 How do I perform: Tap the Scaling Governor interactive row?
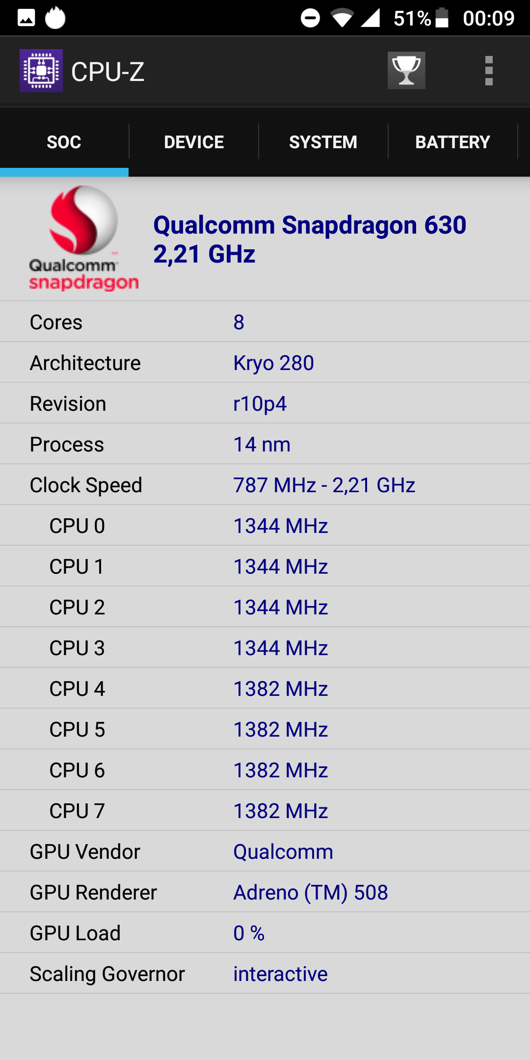click(x=265, y=974)
